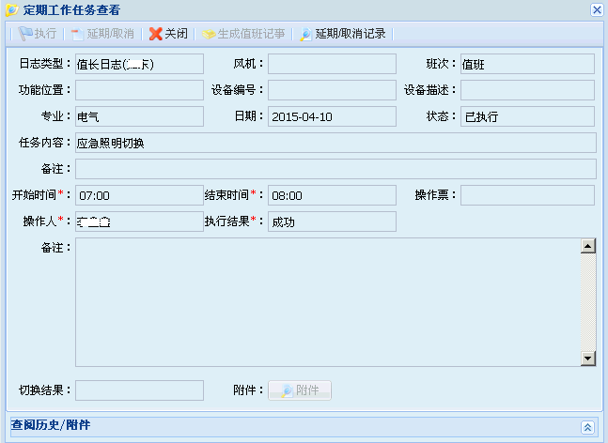Click the empty 切换结果 field
Viewport: 608px width, 443px height.
[139, 390]
